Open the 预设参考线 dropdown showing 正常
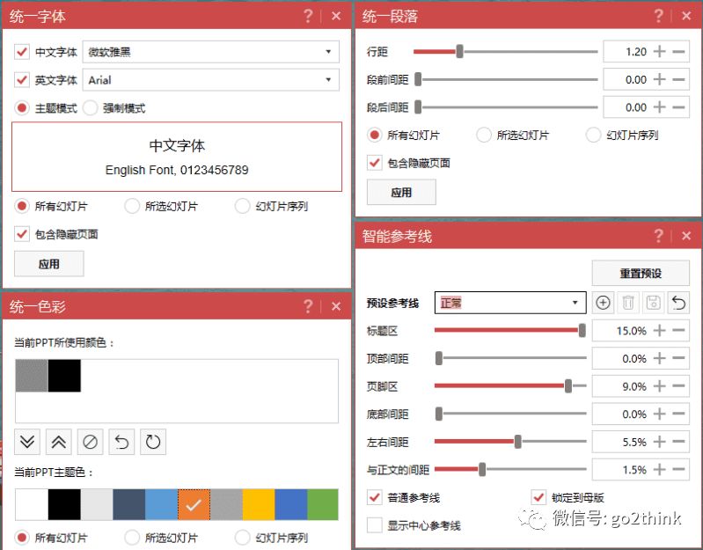Screen dimensions: 703x550 tap(510, 303)
